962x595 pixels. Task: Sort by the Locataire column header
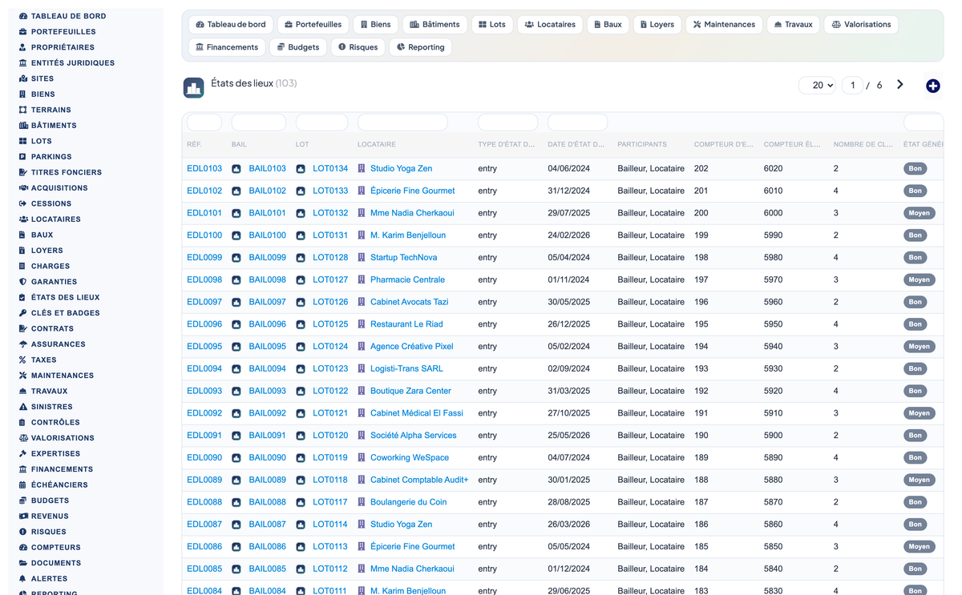pos(377,145)
